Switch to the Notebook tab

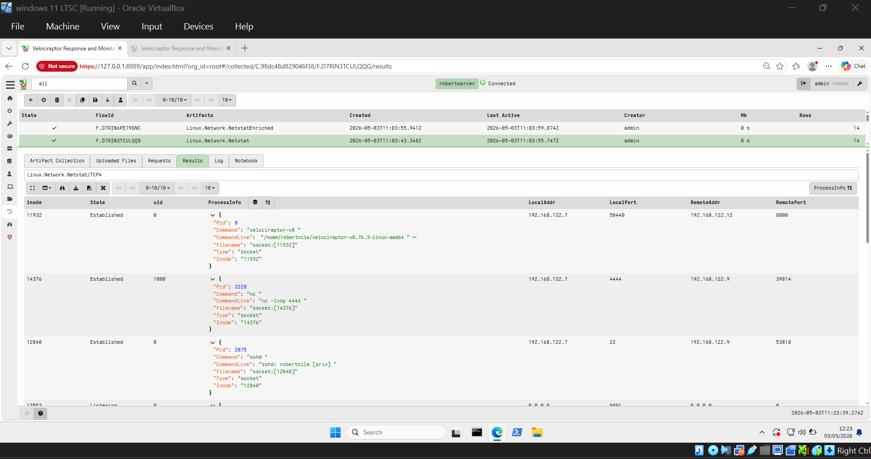pos(246,161)
